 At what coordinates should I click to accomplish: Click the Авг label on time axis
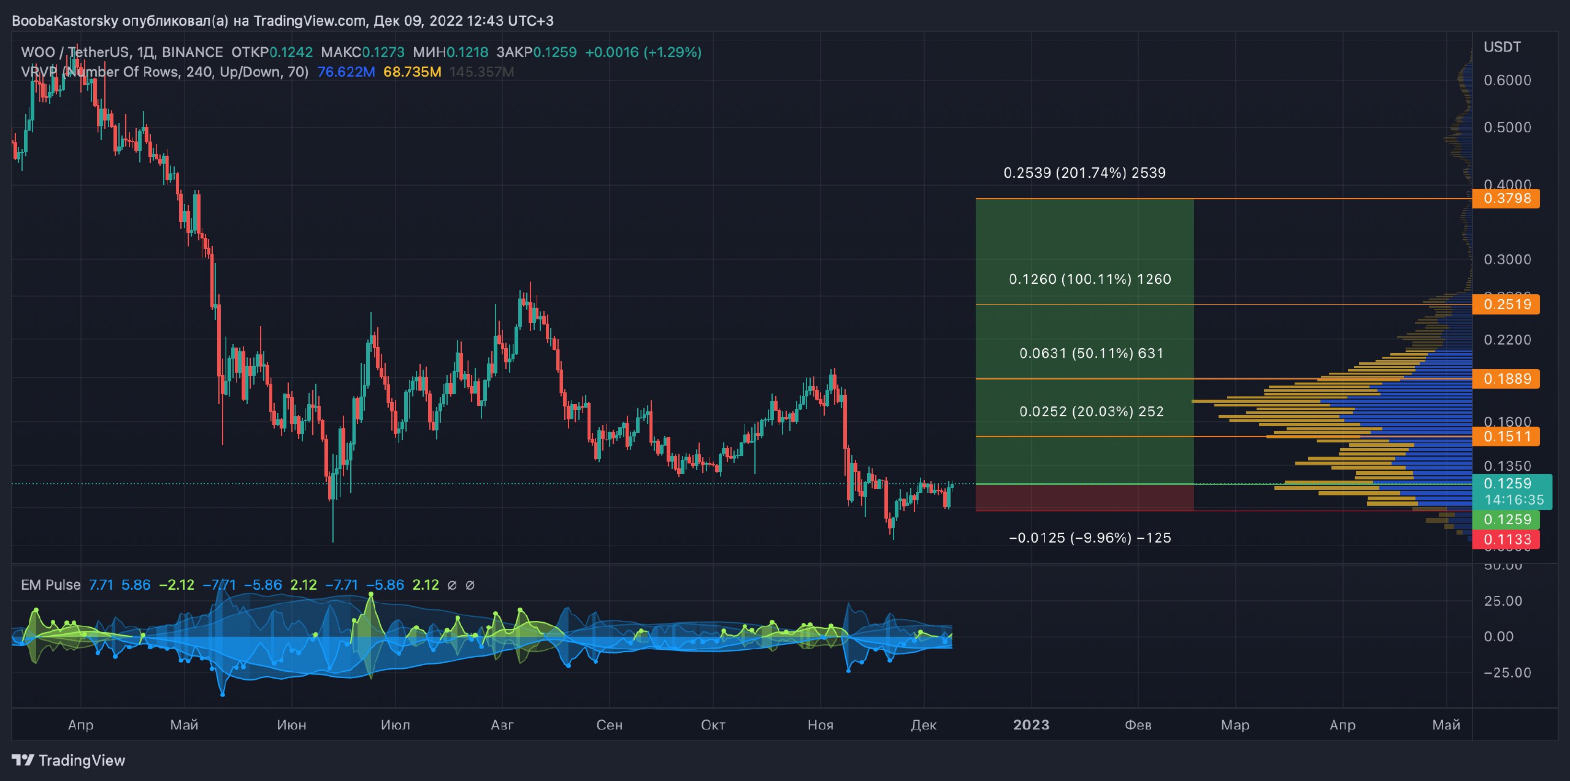(x=502, y=725)
